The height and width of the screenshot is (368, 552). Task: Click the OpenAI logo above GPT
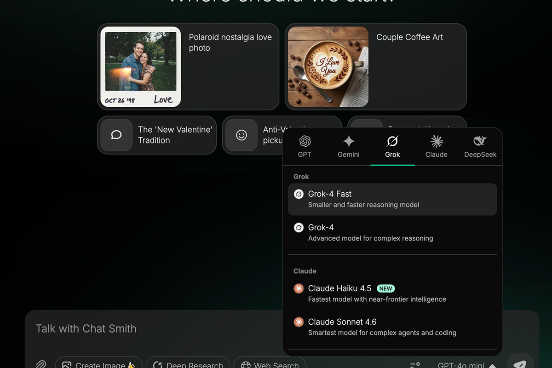305,141
